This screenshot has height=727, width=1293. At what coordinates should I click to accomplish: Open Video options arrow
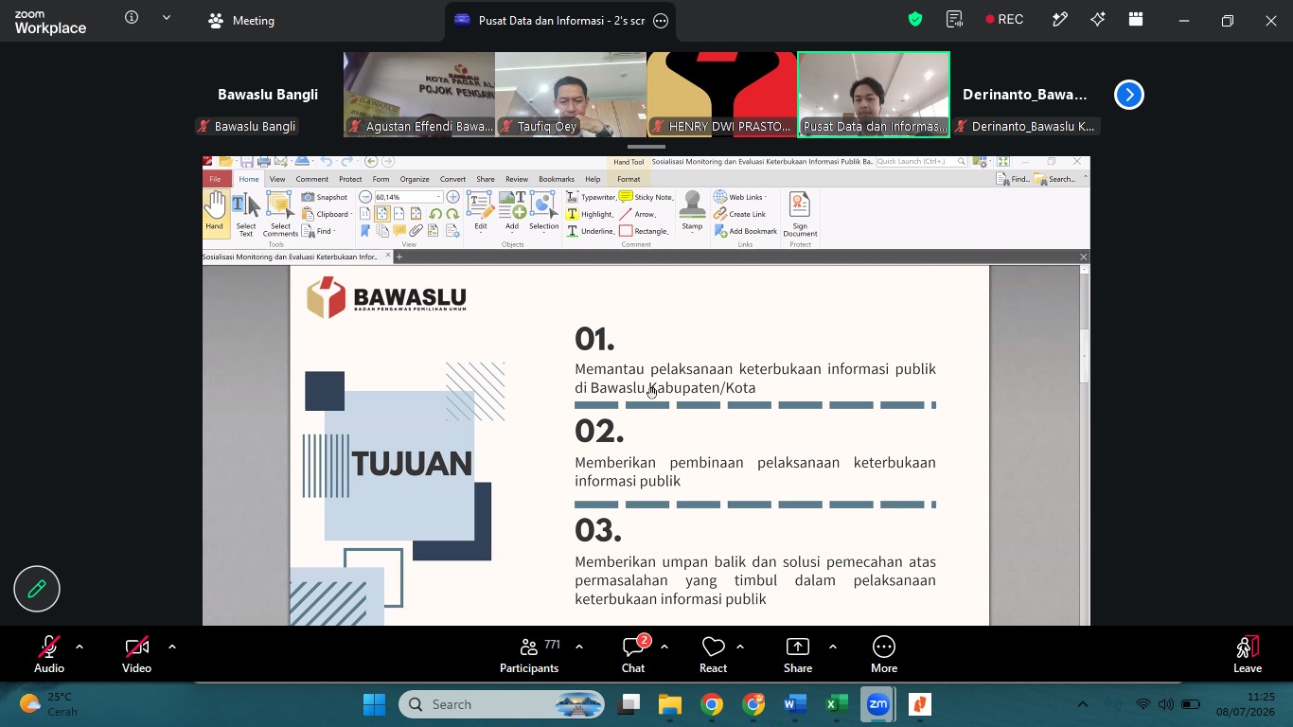[172, 647]
